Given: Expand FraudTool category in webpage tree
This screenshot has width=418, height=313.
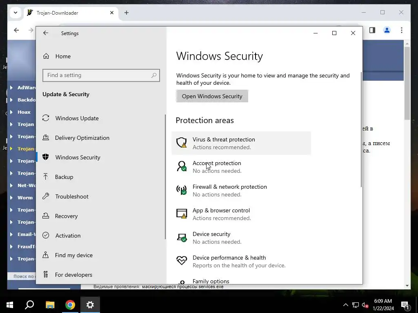Looking at the screenshot, I should [x=11, y=247].
